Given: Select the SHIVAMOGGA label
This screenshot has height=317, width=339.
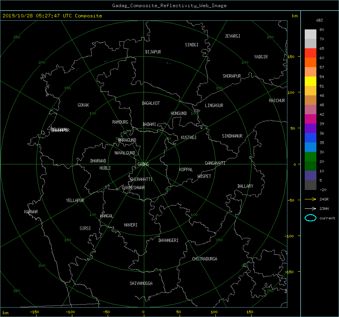Looking at the screenshot, I should tap(141, 283).
